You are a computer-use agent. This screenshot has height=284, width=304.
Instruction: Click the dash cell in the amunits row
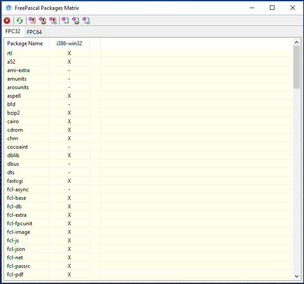click(x=69, y=79)
